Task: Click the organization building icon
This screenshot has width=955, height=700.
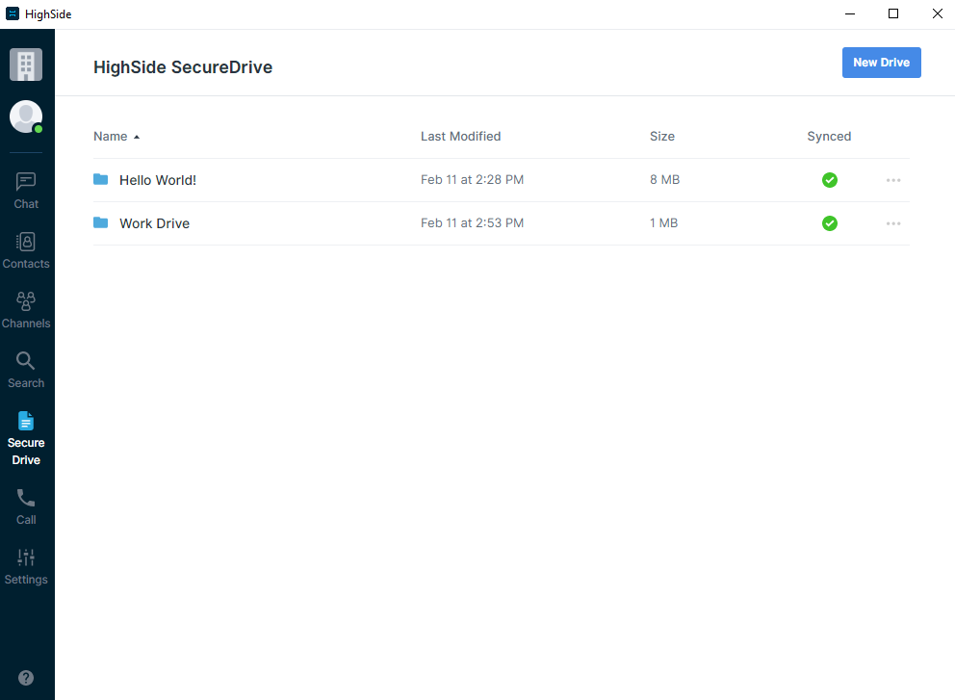Action: click(26, 65)
